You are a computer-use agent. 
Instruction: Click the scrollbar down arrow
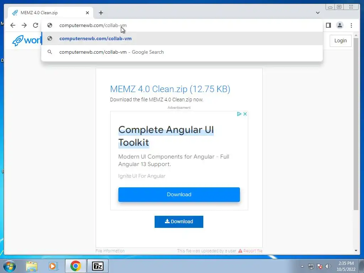(x=356, y=251)
